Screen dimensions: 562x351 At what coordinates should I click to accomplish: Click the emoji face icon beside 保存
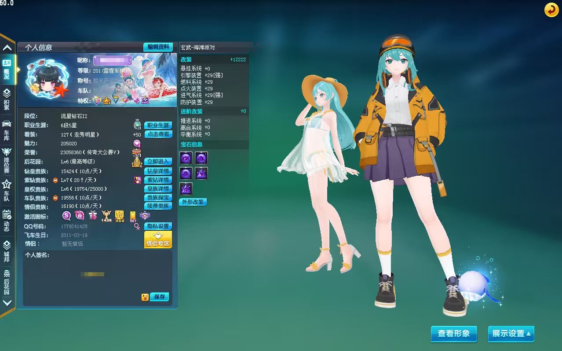(x=145, y=297)
